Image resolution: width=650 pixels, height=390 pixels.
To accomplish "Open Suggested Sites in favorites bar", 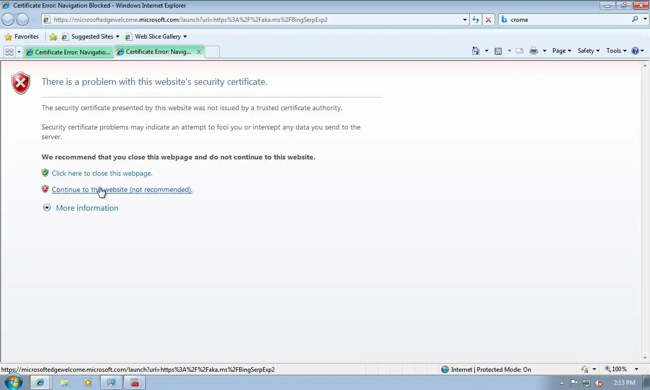I will (x=90, y=37).
